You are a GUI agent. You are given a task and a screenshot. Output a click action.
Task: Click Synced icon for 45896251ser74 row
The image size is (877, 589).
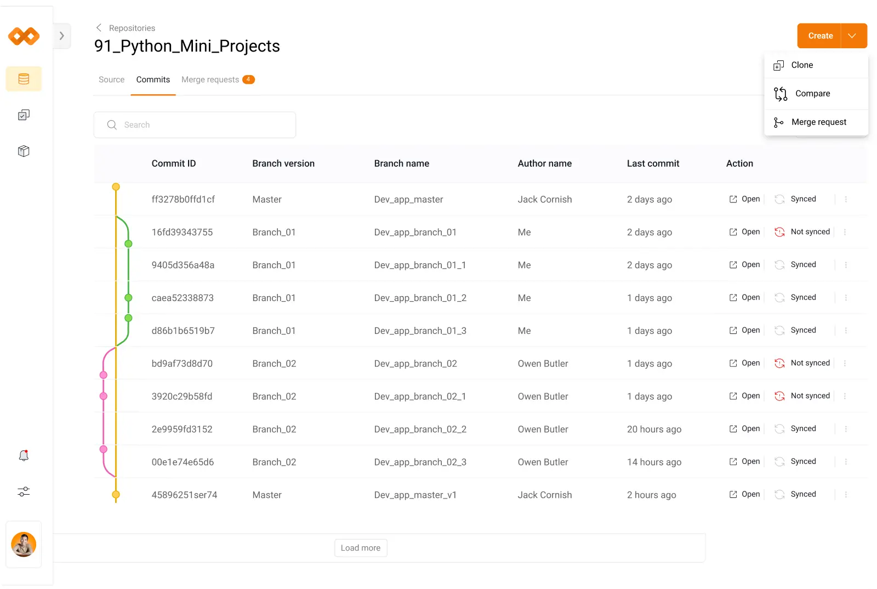point(779,495)
